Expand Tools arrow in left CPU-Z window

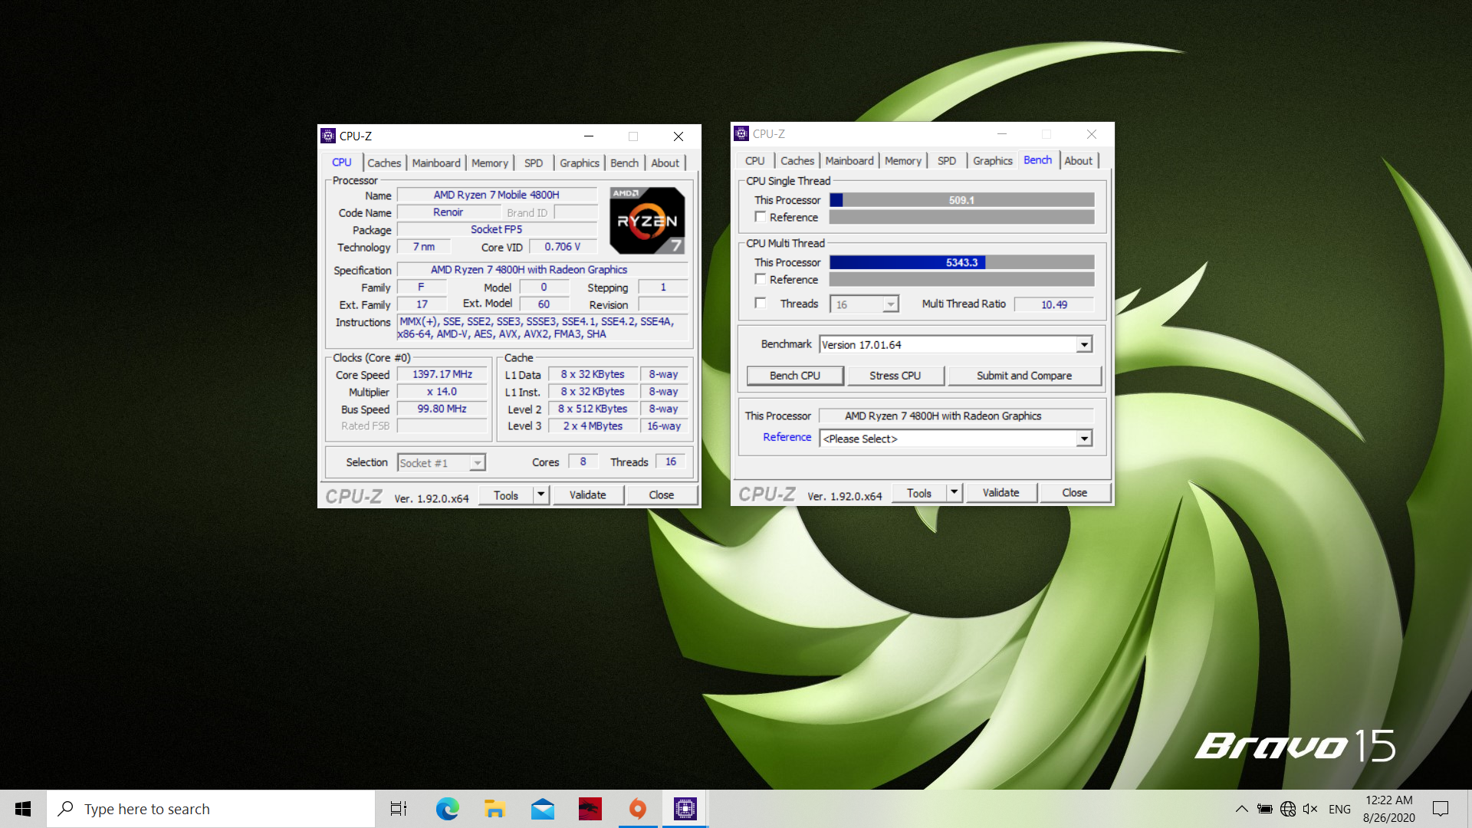(x=541, y=495)
